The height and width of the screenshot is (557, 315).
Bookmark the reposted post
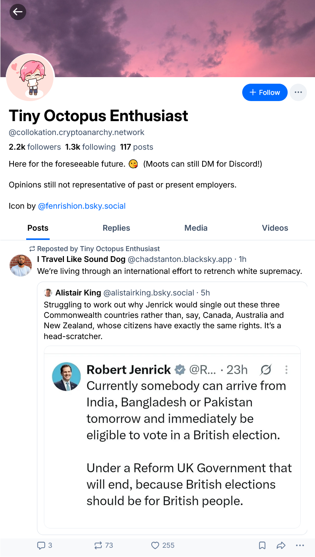(262, 545)
